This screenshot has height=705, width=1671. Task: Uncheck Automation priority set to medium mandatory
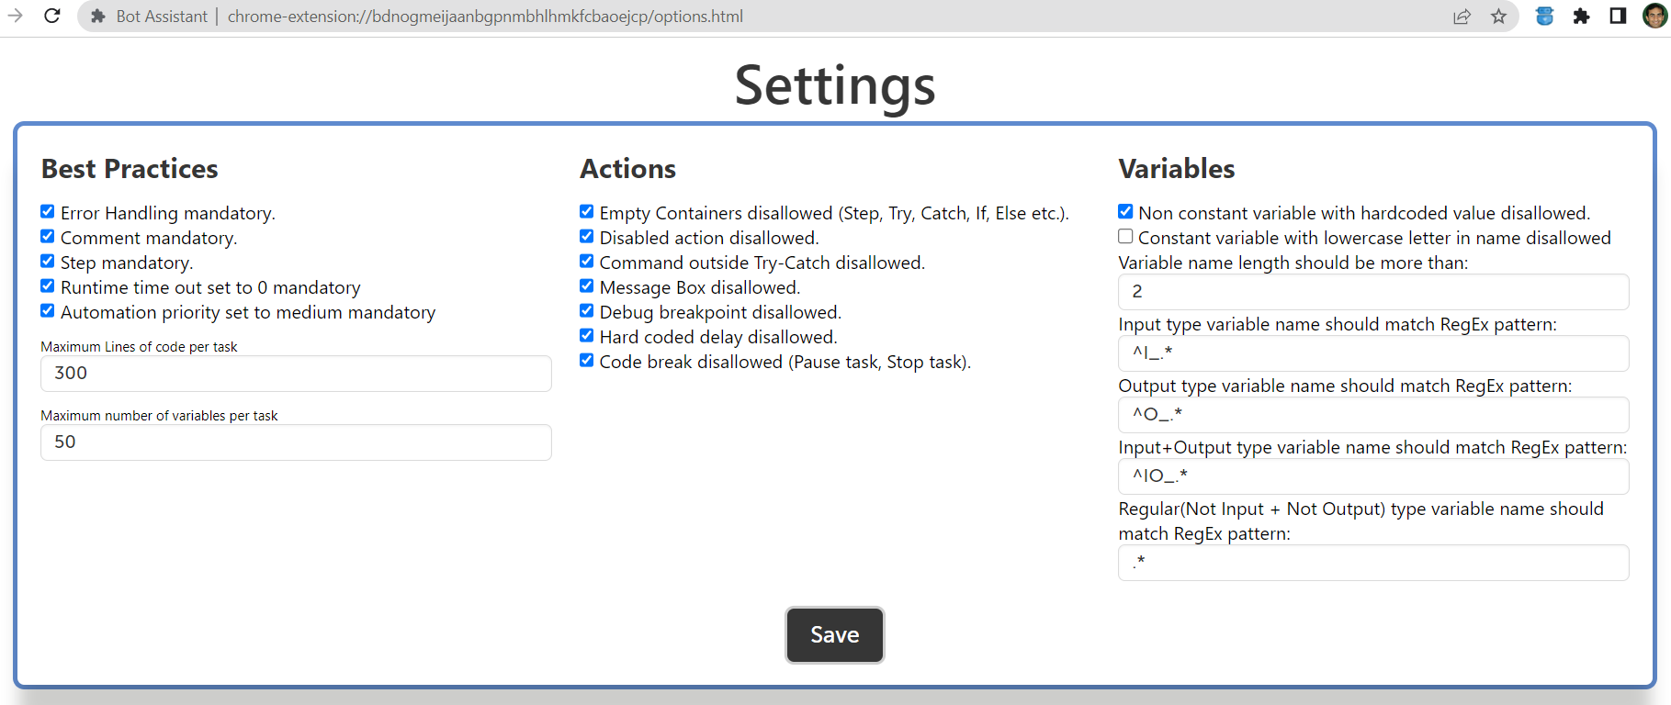pos(48,310)
